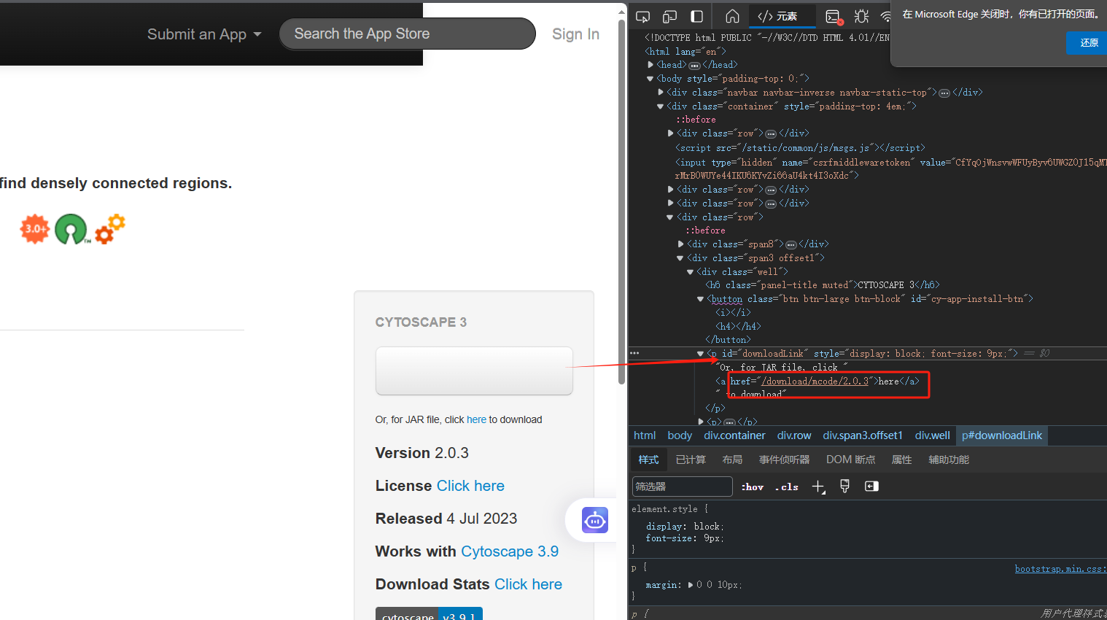Expand the navbar-static-top div node

(x=661, y=93)
